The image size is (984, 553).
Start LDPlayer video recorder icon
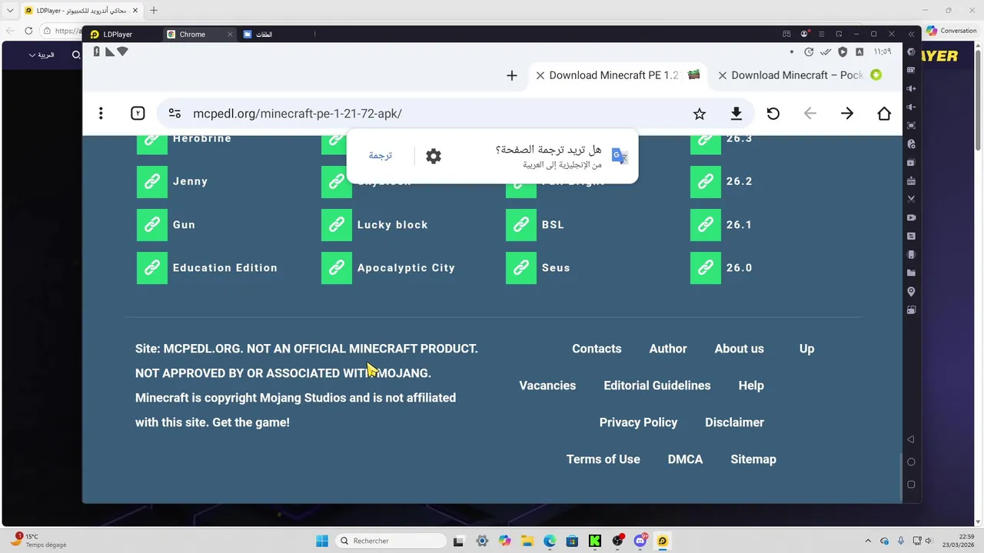911,217
